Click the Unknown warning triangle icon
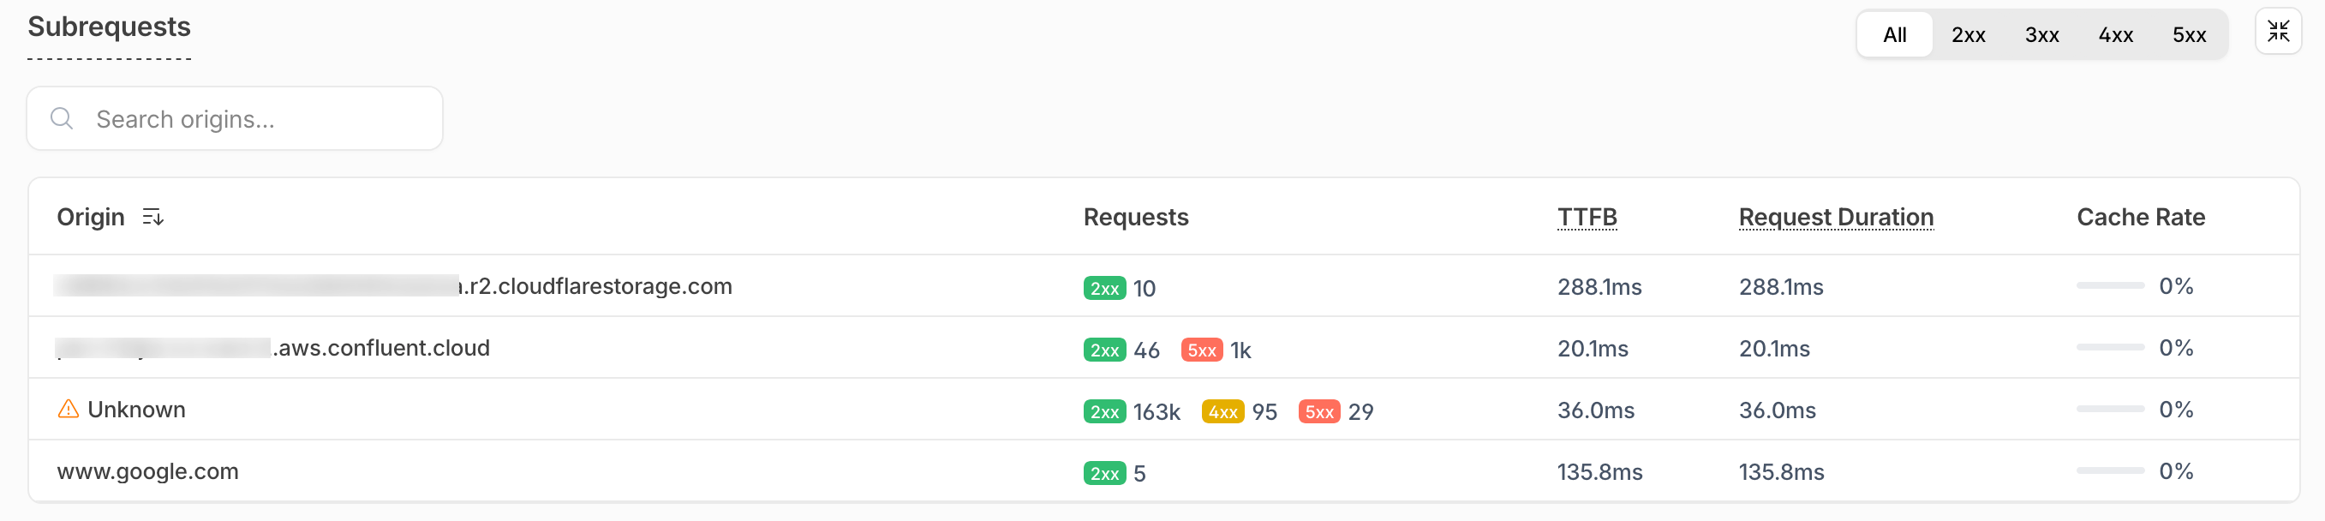The image size is (2325, 521). point(68,409)
